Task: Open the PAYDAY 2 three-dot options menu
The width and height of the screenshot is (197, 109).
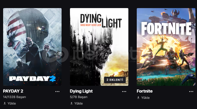Action: pyautogui.click(x=57, y=92)
